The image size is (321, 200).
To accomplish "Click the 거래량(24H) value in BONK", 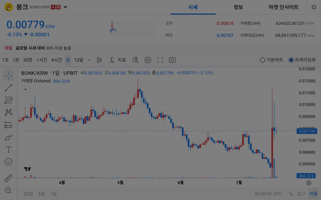I will click(x=290, y=24).
